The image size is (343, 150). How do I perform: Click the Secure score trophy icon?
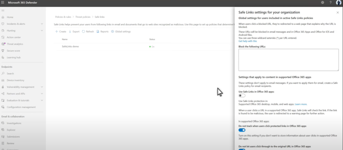tap(3, 51)
